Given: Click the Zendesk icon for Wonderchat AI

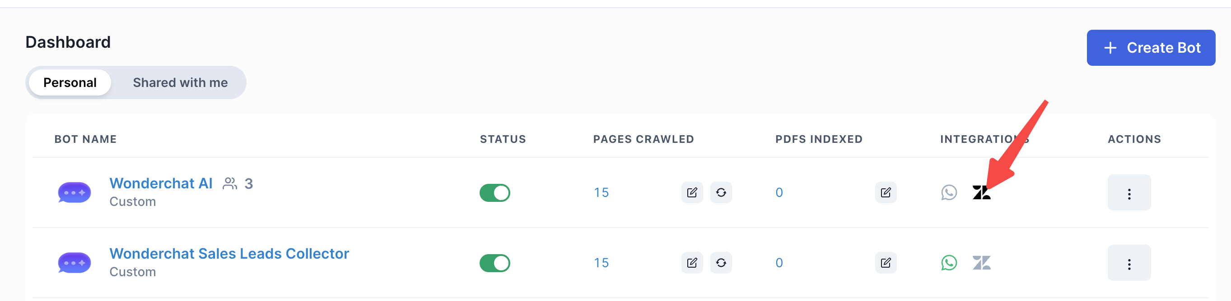Looking at the screenshot, I should [981, 193].
